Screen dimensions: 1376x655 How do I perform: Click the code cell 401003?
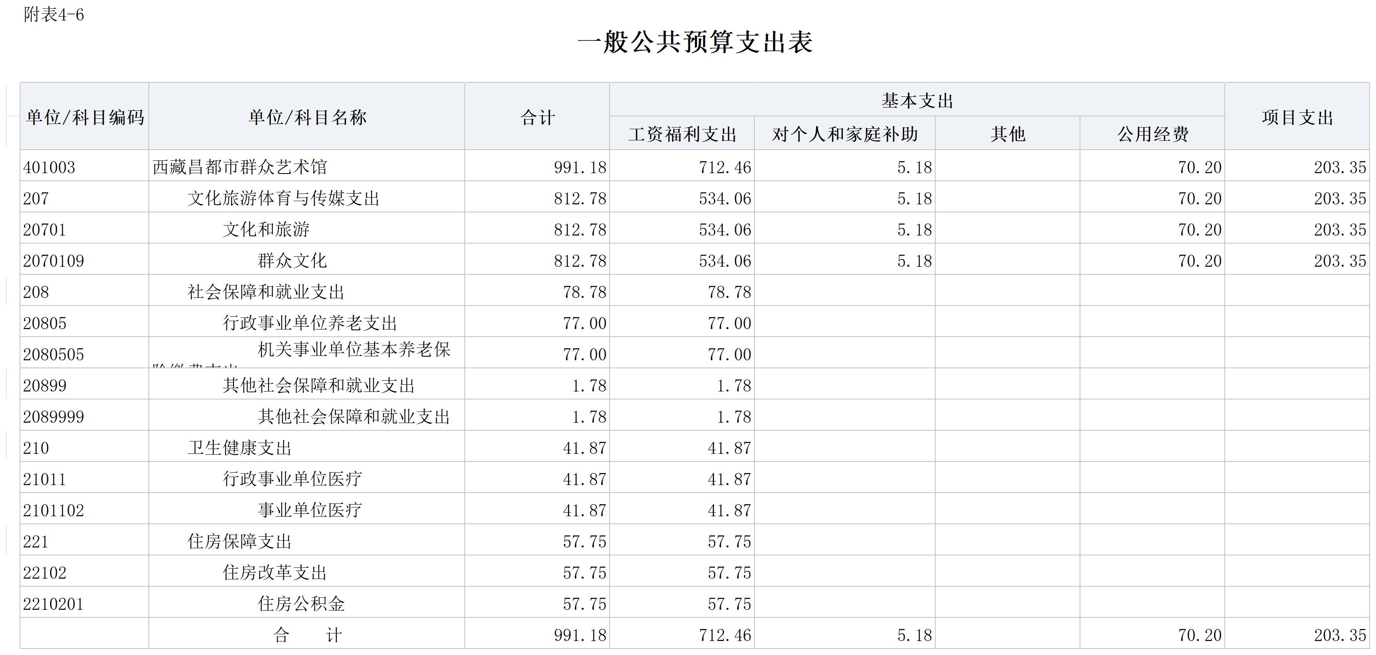click(49, 167)
